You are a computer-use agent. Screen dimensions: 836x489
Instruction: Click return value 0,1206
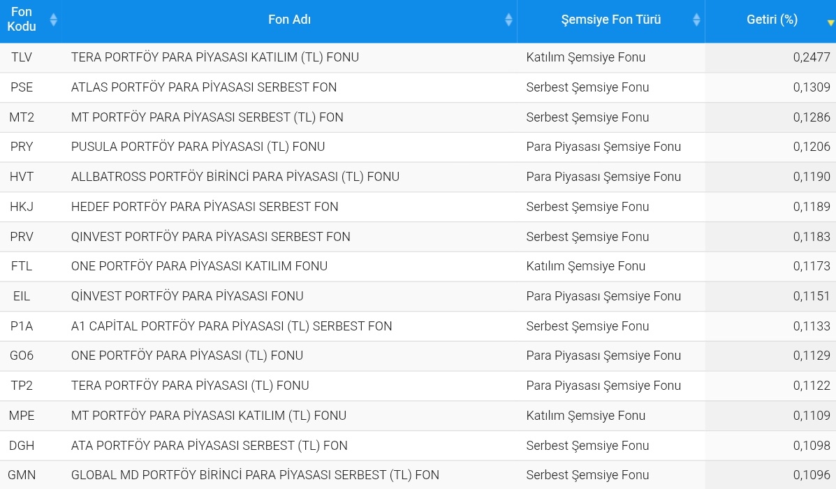(812, 147)
